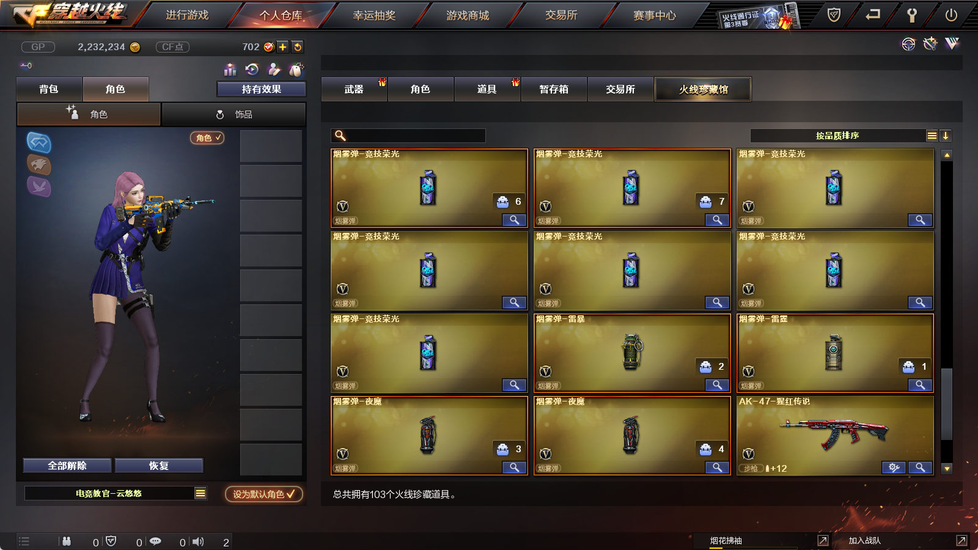Screen dimensions: 978x550
Task: Click the inventory search input field
Action: click(x=408, y=136)
